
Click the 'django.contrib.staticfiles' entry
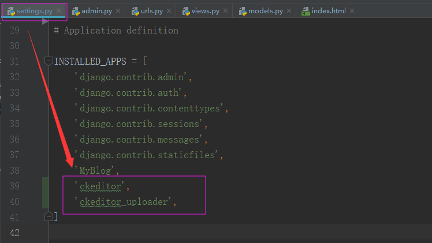click(148, 155)
